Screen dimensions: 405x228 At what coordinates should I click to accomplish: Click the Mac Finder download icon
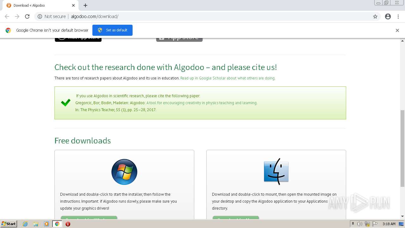276,171
